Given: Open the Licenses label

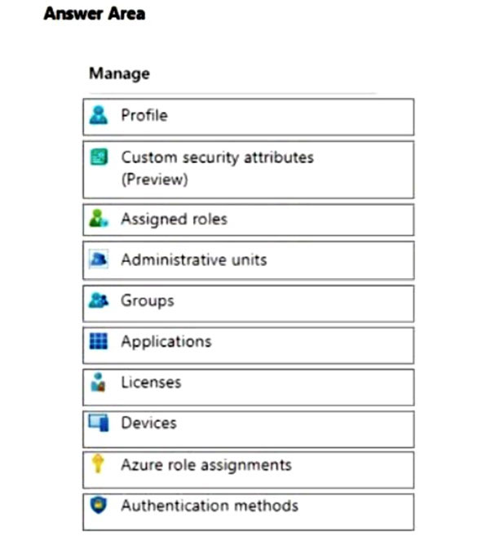Looking at the screenshot, I should click(x=151, y=382).
